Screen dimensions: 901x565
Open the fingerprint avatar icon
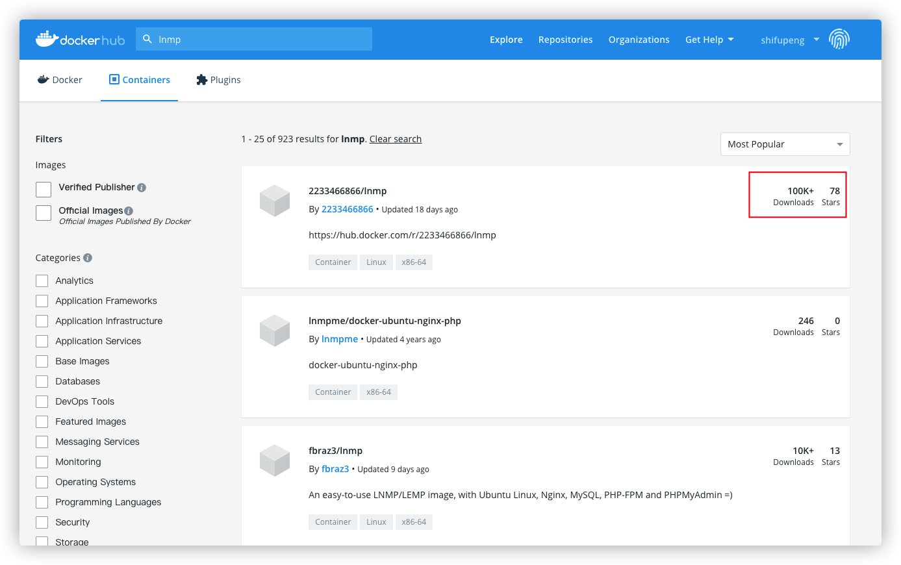click(x=839, y=39)
